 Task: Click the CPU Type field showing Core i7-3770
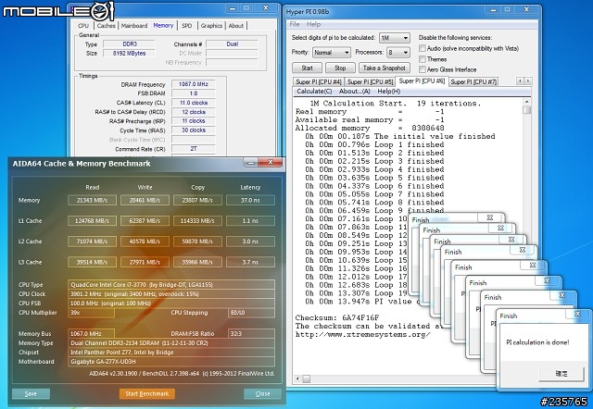pyautogui.click(x=171, y=285)
